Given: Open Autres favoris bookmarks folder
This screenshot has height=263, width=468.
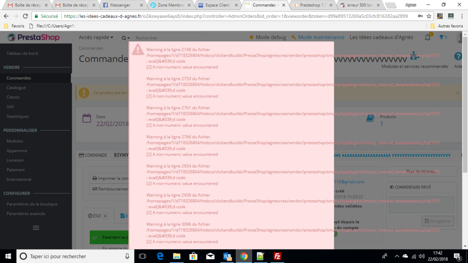Looking at the screenshot, I should point(447,26).
